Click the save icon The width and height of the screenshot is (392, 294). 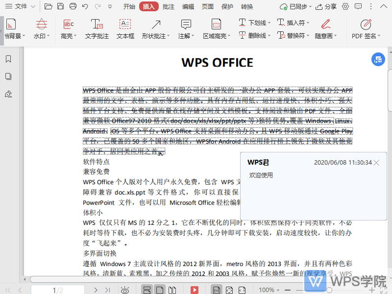pos(60,6)
